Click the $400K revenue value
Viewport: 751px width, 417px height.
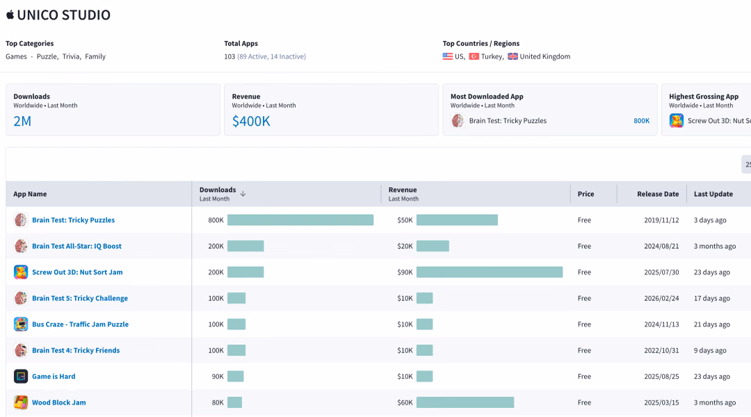251,121
